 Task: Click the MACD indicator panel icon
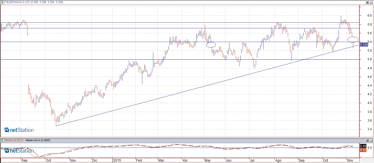tap(3, 140)
